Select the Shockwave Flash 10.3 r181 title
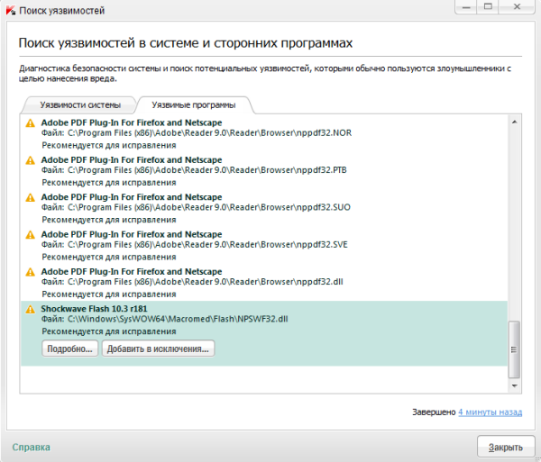The width and height of the screenshot is (541, 462). coord(94,309)
